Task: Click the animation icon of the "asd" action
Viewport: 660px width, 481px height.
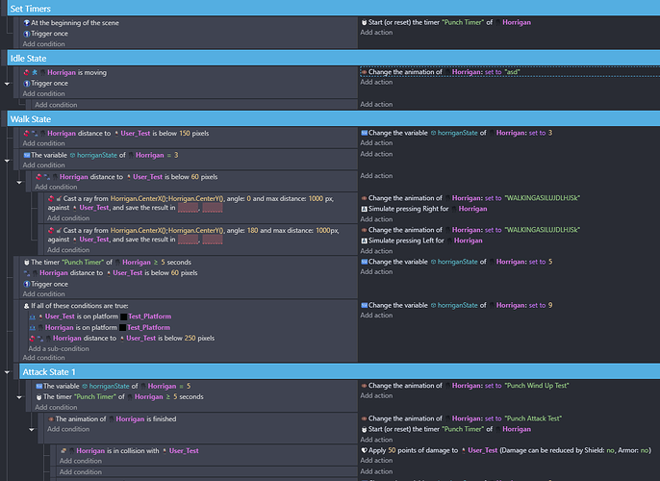Action: pyautogui.click(x=364, y=72)
